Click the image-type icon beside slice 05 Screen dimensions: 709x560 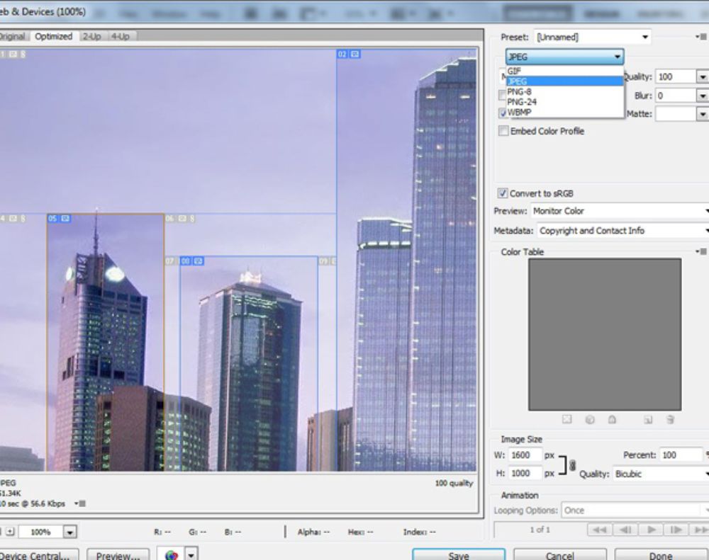pyautogui.click(x=65, y=219)
